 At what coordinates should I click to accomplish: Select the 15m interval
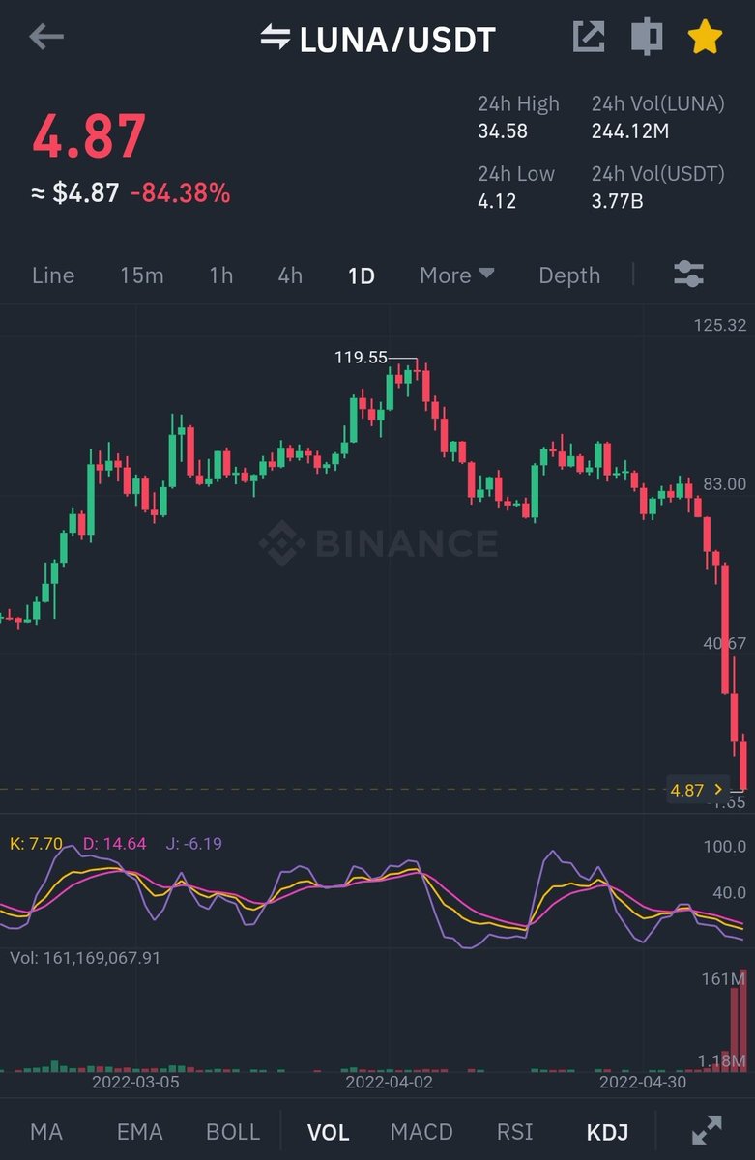[x=142, y=275]
